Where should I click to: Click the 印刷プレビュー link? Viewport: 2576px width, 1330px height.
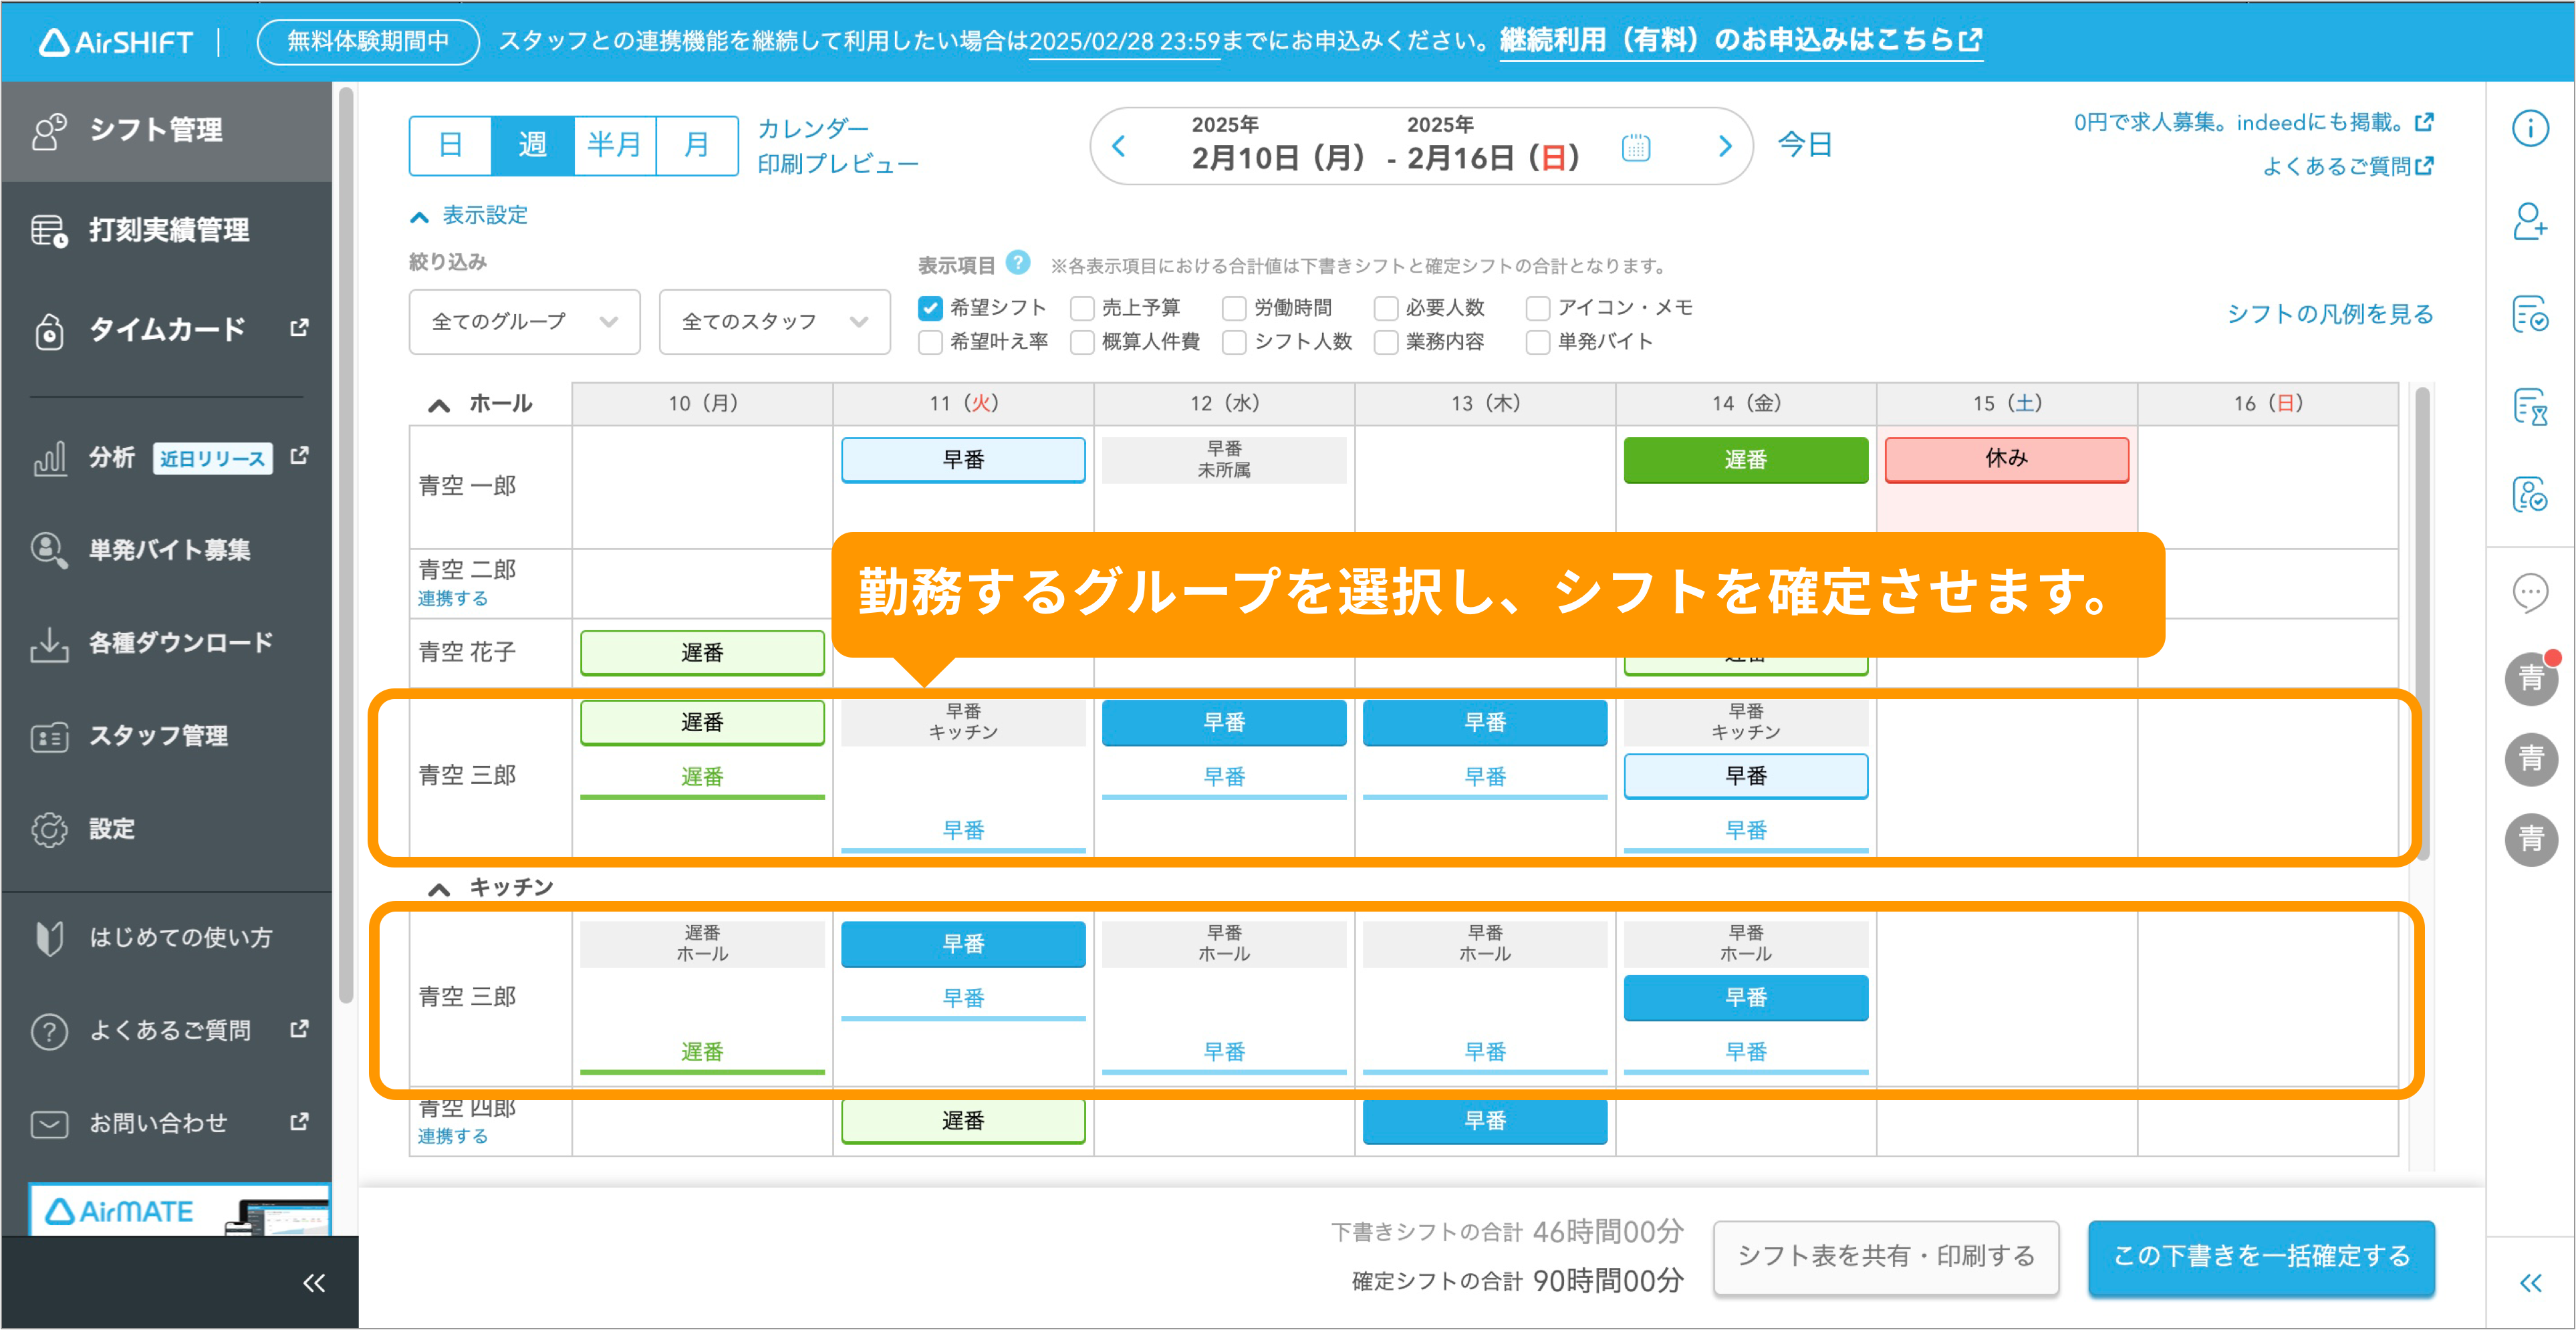tap(838, 164)
